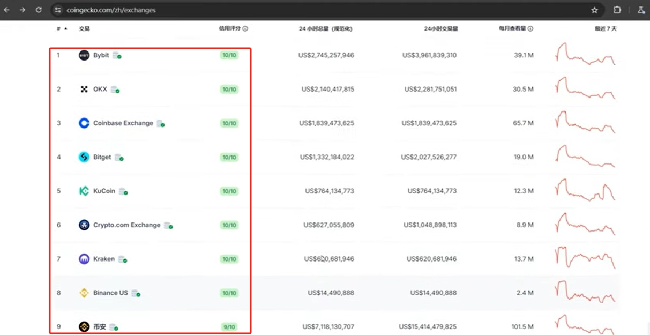Image resolution: width=650 pixels, height=335 pixels.
Task: Open the KuCoin exchange link
Action: [x=104, y=191]
